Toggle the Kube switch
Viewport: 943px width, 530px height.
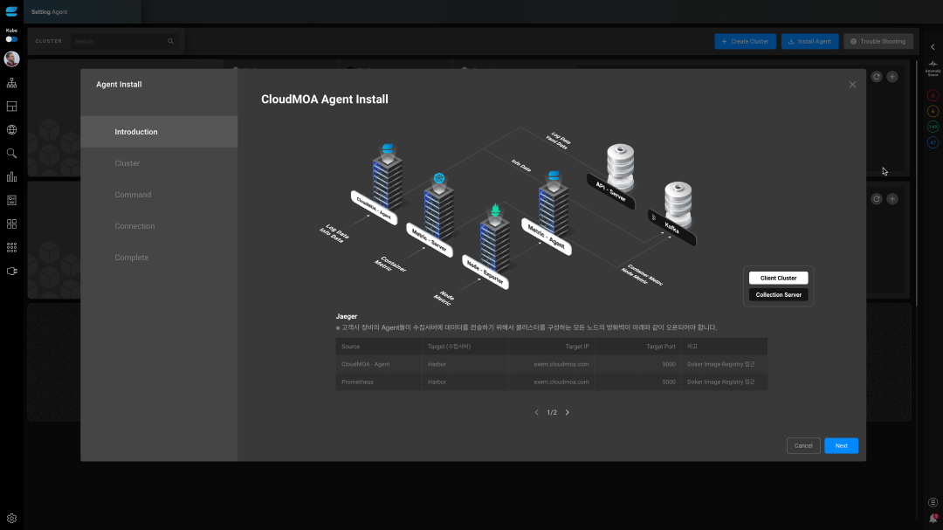[x=11, y=39]
